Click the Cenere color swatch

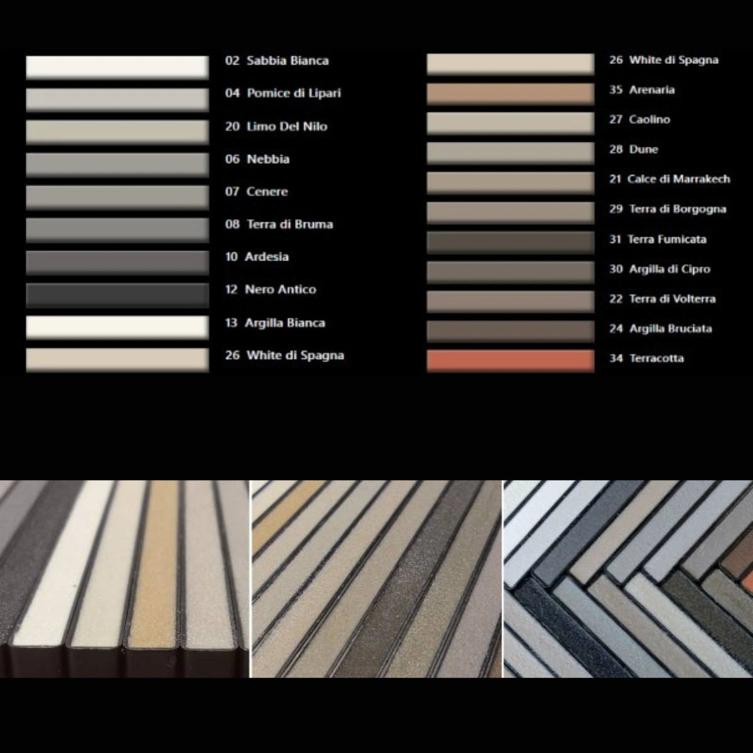click(x=117, y=197)
